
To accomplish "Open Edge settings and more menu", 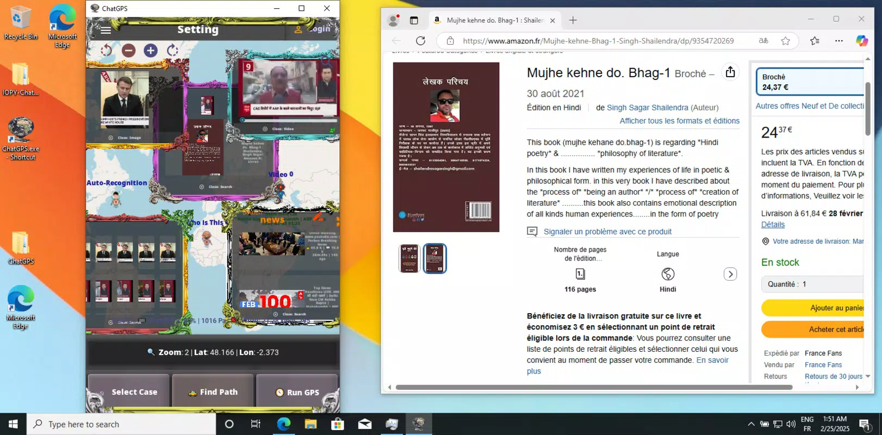I will point(839,41).
